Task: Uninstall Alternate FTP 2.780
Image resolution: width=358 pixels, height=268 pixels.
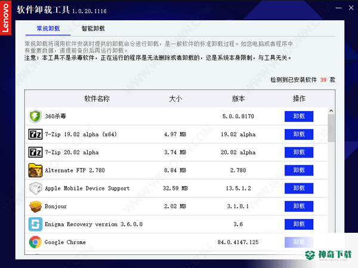Action: tap(299, 171)
